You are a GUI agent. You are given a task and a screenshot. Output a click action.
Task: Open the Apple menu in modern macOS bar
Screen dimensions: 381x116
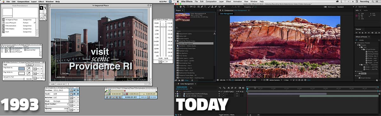[x=178, y=2]
